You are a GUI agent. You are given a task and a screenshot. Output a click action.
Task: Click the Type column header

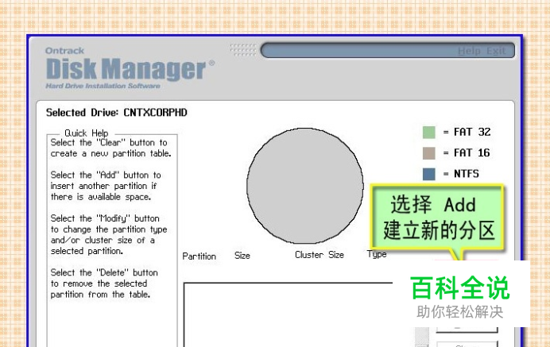click(x=377, y=254)
